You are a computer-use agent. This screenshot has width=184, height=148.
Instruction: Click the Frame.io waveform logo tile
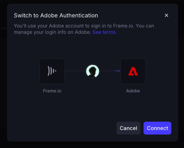click(x=52, y=71)
